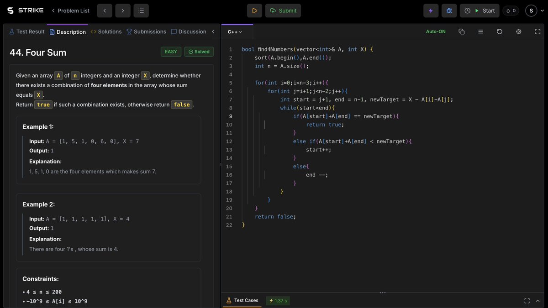Open the Solutions tab

[x=106, y=31]
